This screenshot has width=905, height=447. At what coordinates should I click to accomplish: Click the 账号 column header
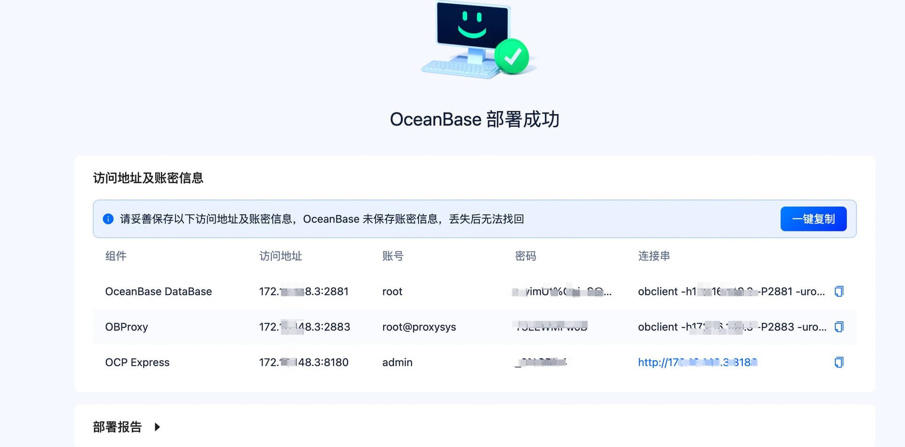click(393, 256)
